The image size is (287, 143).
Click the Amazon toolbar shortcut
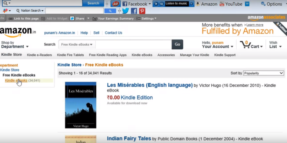click(x=206, y=4)
